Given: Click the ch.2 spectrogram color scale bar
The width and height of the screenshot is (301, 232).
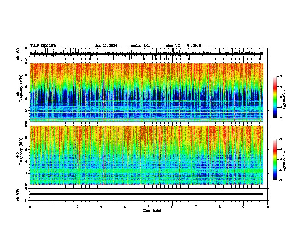Looking at the screenshot, I should click(x=275, y=160).
